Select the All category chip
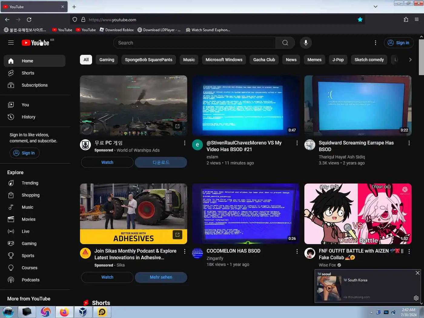The image size is (424, 318). pos(86,60)
